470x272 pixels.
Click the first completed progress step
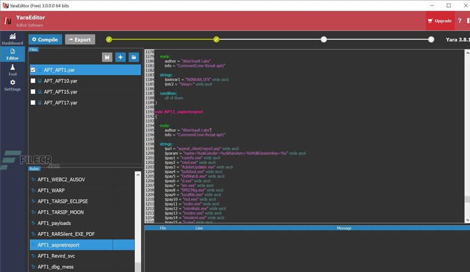(x=109, y=39)
